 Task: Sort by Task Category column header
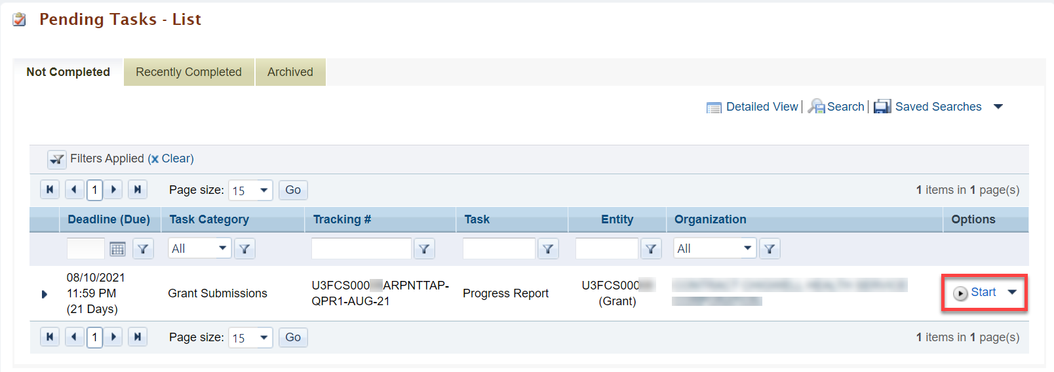click(209, 219)
